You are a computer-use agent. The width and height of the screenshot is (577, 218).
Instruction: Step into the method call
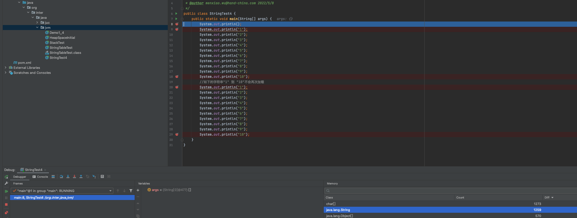[x=68, y=176]
